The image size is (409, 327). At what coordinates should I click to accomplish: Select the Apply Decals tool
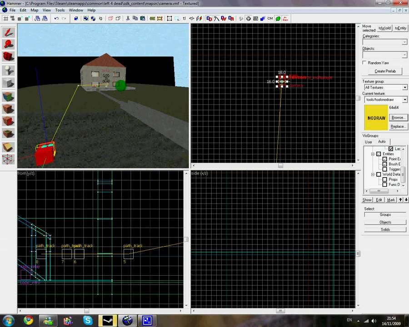[x=8, y=121]
